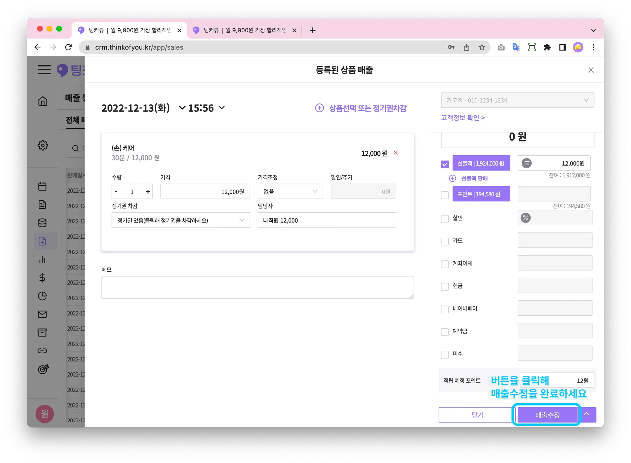631x463 pixels.
Task: Open the 가격조정 dropdown showing 없음
Action: [290, 191]
